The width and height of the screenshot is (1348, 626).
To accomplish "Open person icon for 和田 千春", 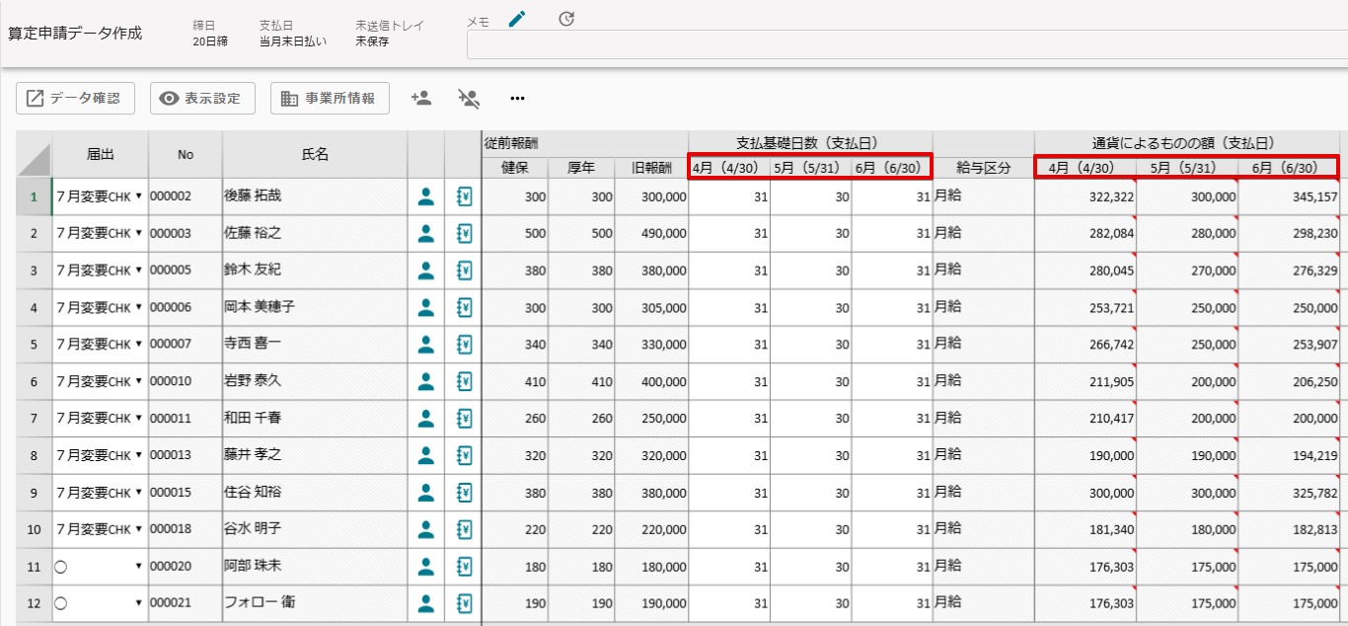I will (x=426, y=419).
